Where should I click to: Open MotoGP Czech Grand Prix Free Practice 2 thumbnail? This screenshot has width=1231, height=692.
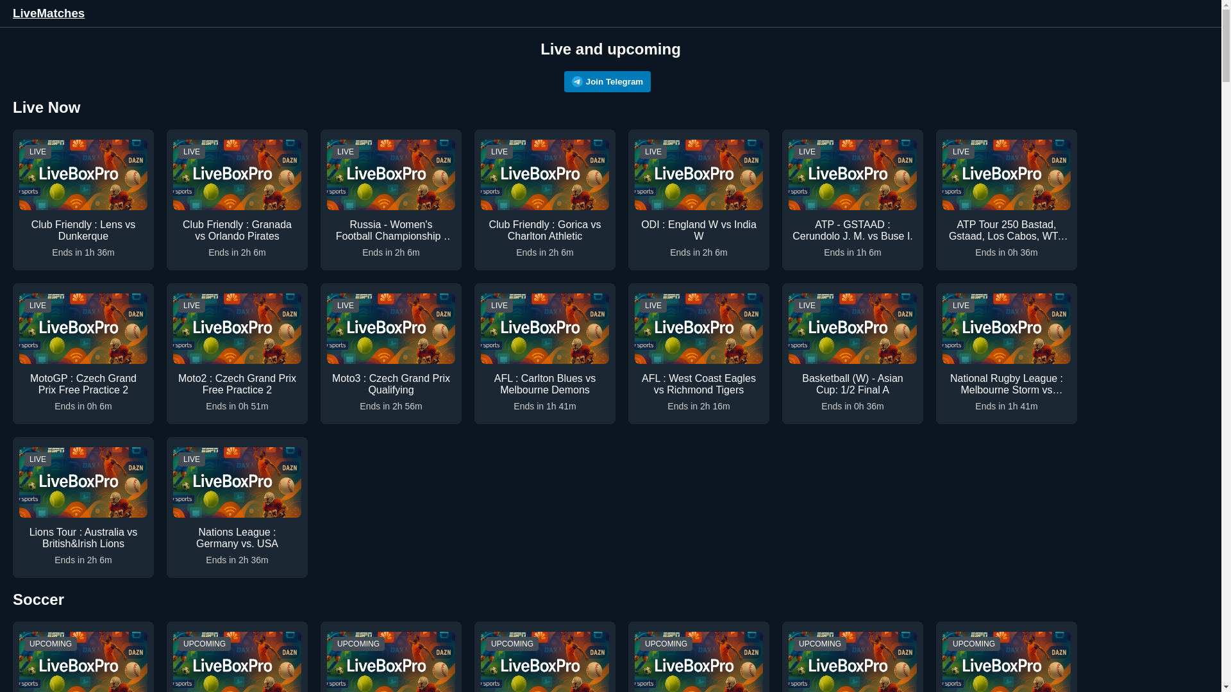click(83, 329)
